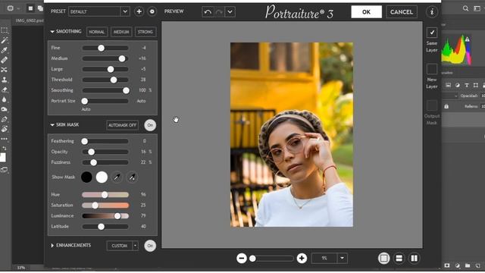Viewport: 485px width, 273px height.
Task: Click the IMG_6902.psd document tab
Action: point(30,20)
